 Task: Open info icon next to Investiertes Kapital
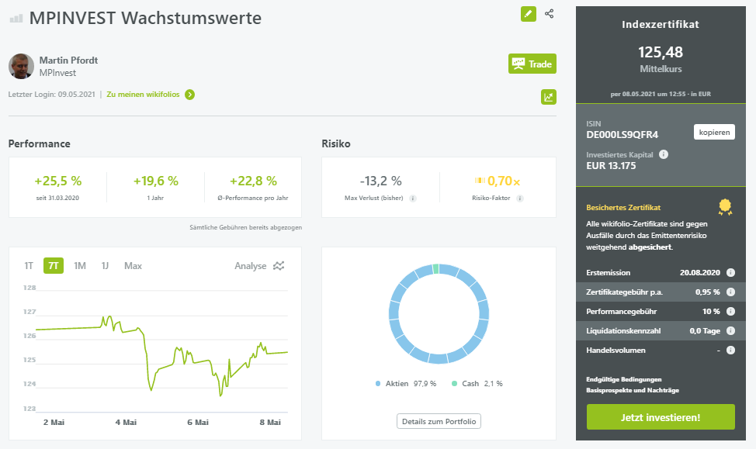[x=664, y=154]
